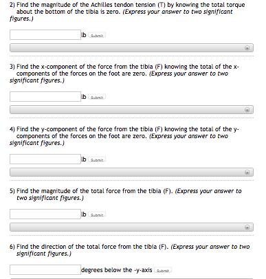
Task: Click the plus icon under question 5
Action: point(247,227)
